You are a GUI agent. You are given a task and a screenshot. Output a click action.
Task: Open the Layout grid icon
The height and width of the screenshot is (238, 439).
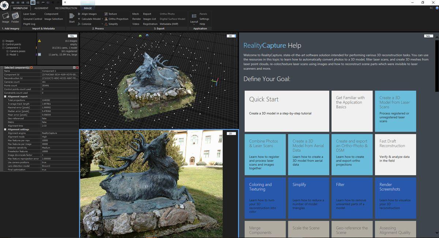click(194, 16)
